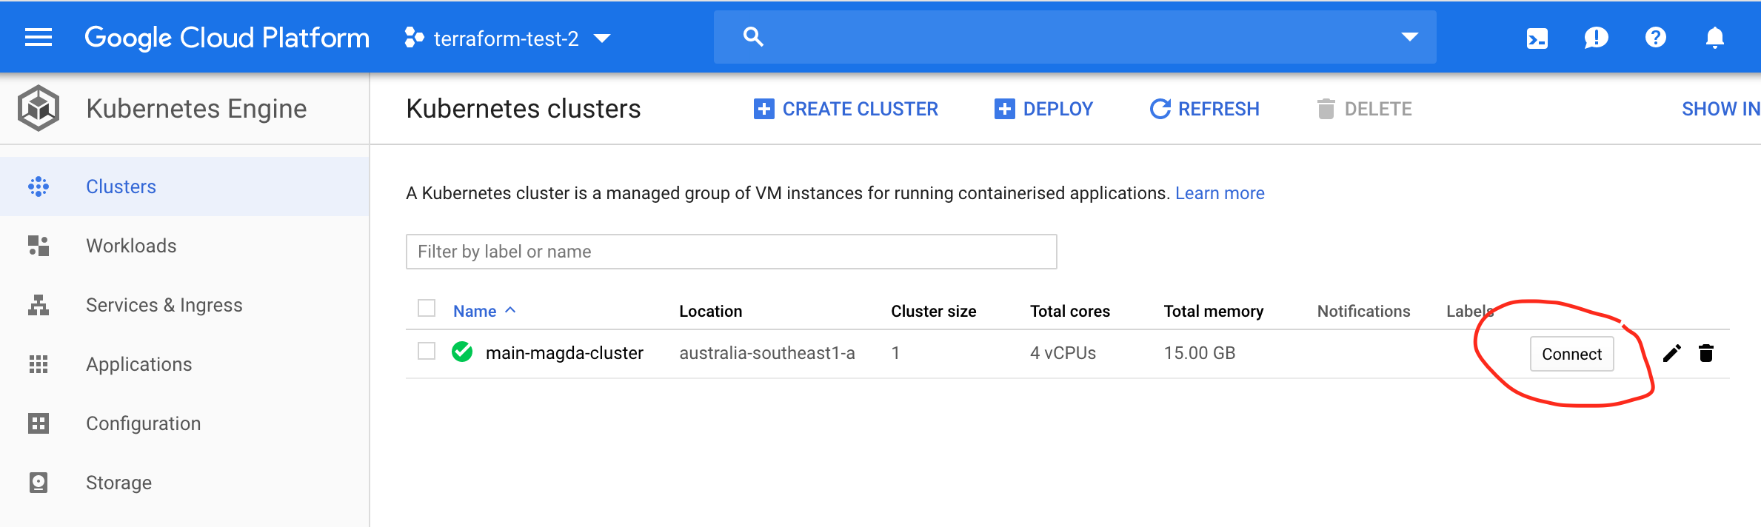This screenshot has height=527, width=1761.
Task: Click inside the top search bar
Action: click(1075, 37)
